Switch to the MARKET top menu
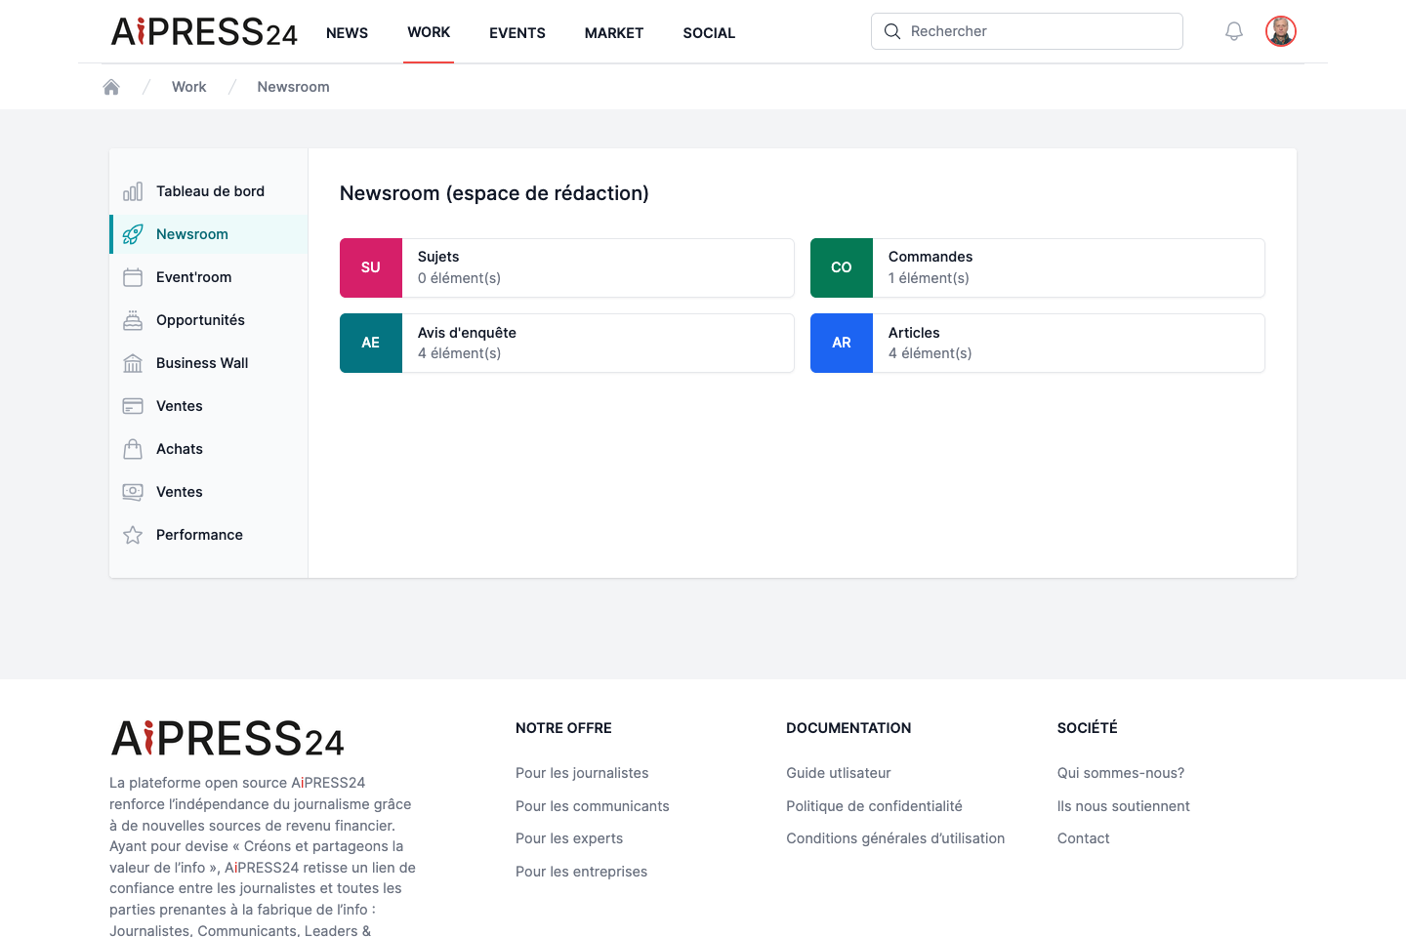The image size is (1406, 937). (614, 33)
